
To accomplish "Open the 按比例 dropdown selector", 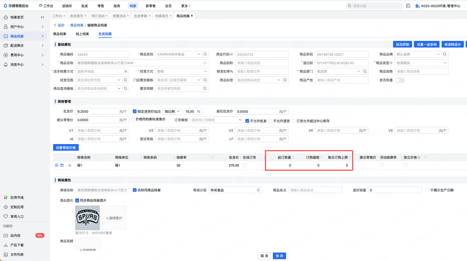I will click(172, 111).
